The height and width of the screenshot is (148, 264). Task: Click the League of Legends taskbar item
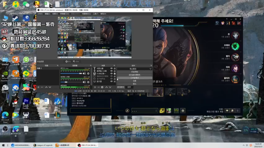[x=43, y=145]
